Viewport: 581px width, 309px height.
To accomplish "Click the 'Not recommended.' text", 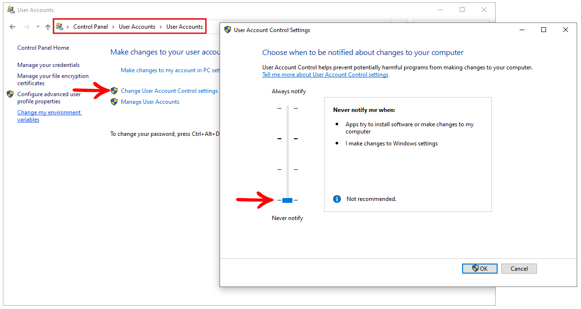I will click(x=372, y=199).
